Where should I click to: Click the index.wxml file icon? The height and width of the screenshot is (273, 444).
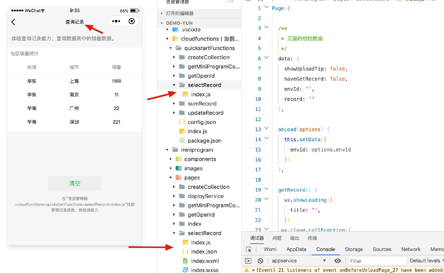[x=185, y=261]
